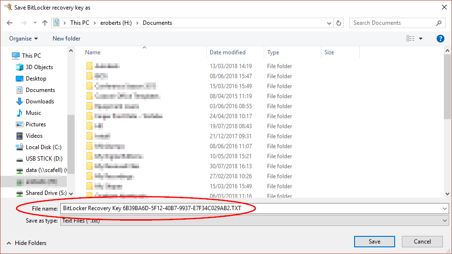The image size is (452, 254).
Task: Select folder dated 13/03/2018 14:19
Action: pos(189,66)
